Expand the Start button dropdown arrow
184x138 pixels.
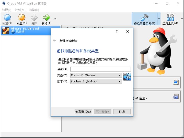tap(55, 19)
